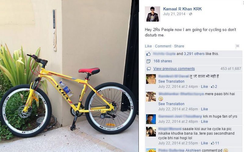See Translation of the Hindi comment

click(x=171, y=81)
